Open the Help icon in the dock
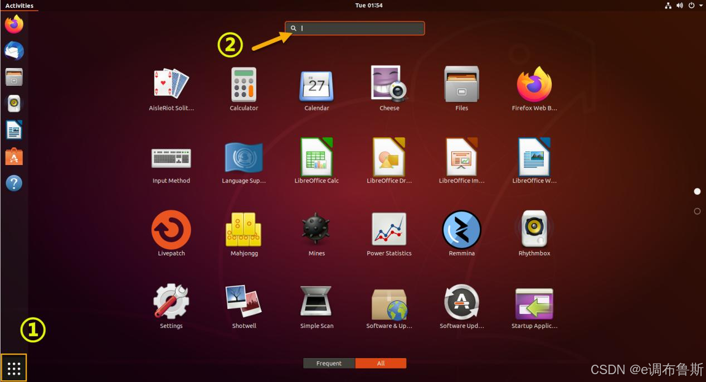 tap(14, 183)
